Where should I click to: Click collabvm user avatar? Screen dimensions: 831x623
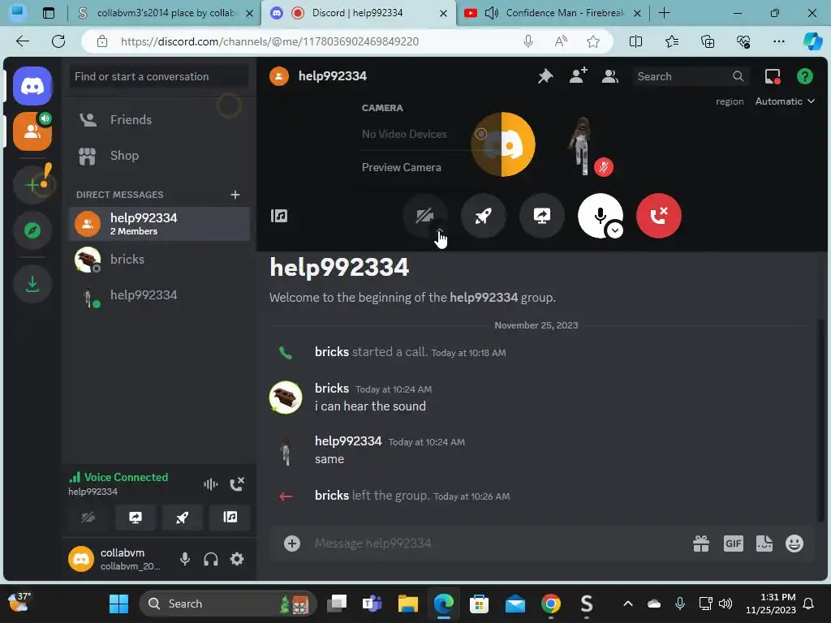pyautogui.click(x=81, y=559)
